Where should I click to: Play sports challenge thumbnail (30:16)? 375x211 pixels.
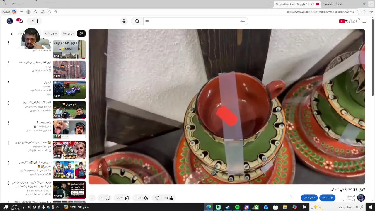tap(69, 170)
